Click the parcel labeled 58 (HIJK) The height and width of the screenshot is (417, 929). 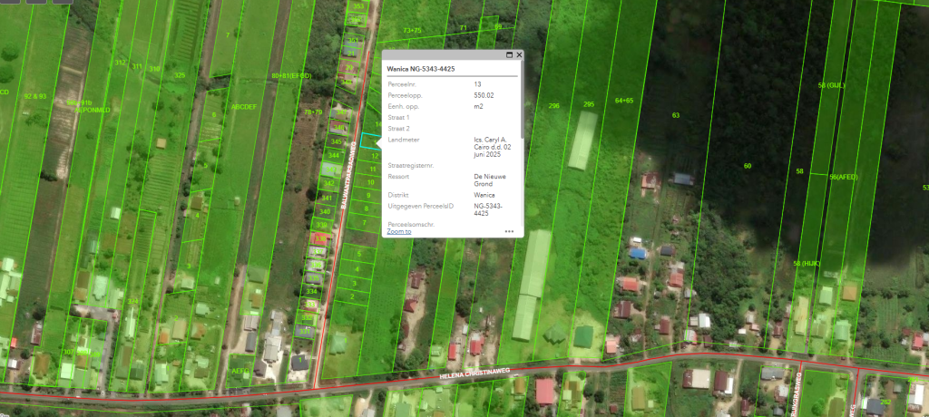tap(807, 263)
